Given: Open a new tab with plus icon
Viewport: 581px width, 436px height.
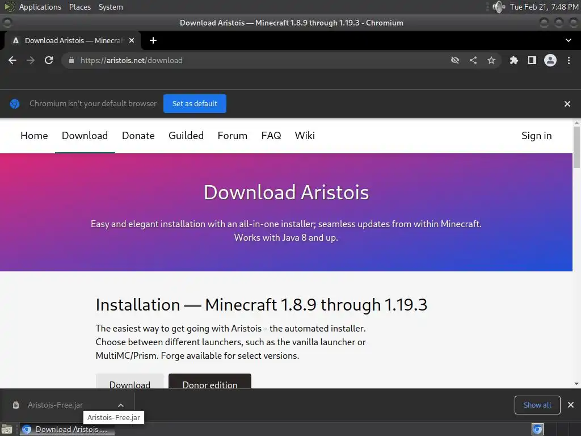Looking at the screenshot, I should point(153,40).
